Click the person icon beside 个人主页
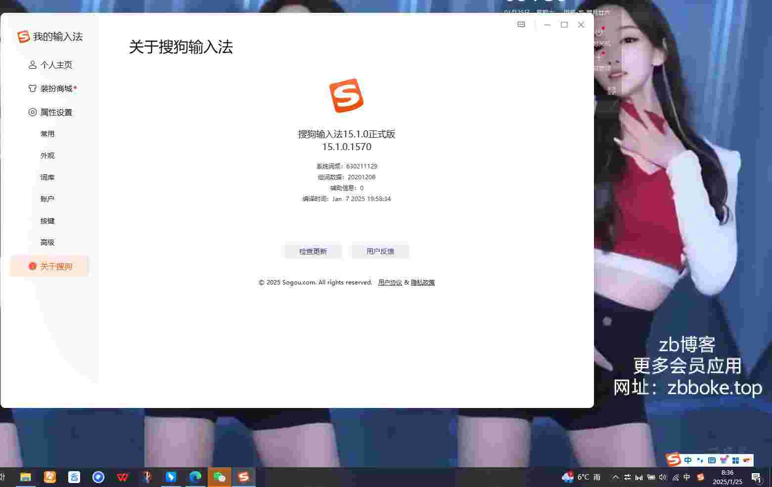The width and height of the screenshot is (772, 487). click(x=33, y=65)
